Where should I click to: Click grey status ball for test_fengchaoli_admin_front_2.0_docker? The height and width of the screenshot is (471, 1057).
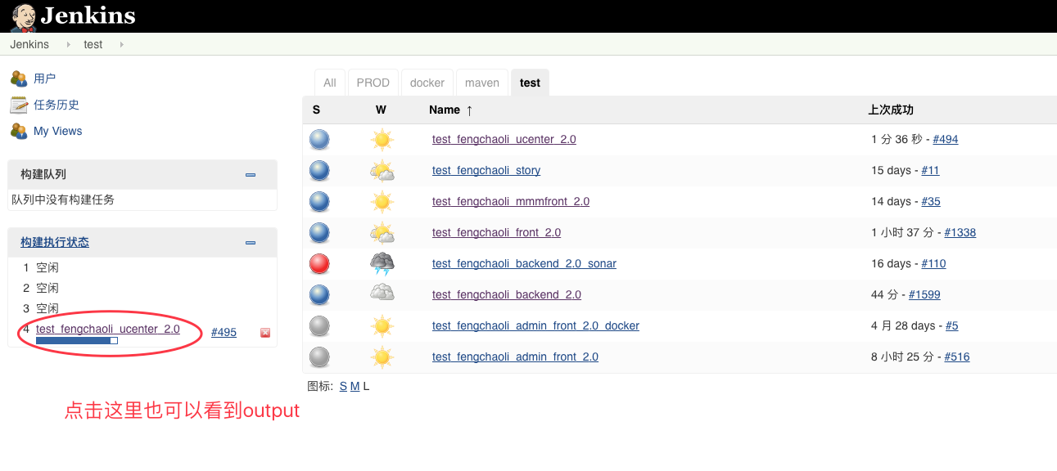pos(319,325)
